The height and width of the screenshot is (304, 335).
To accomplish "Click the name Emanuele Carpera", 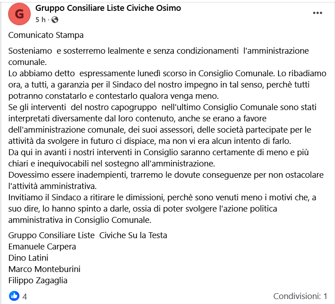I will [42, 246].
